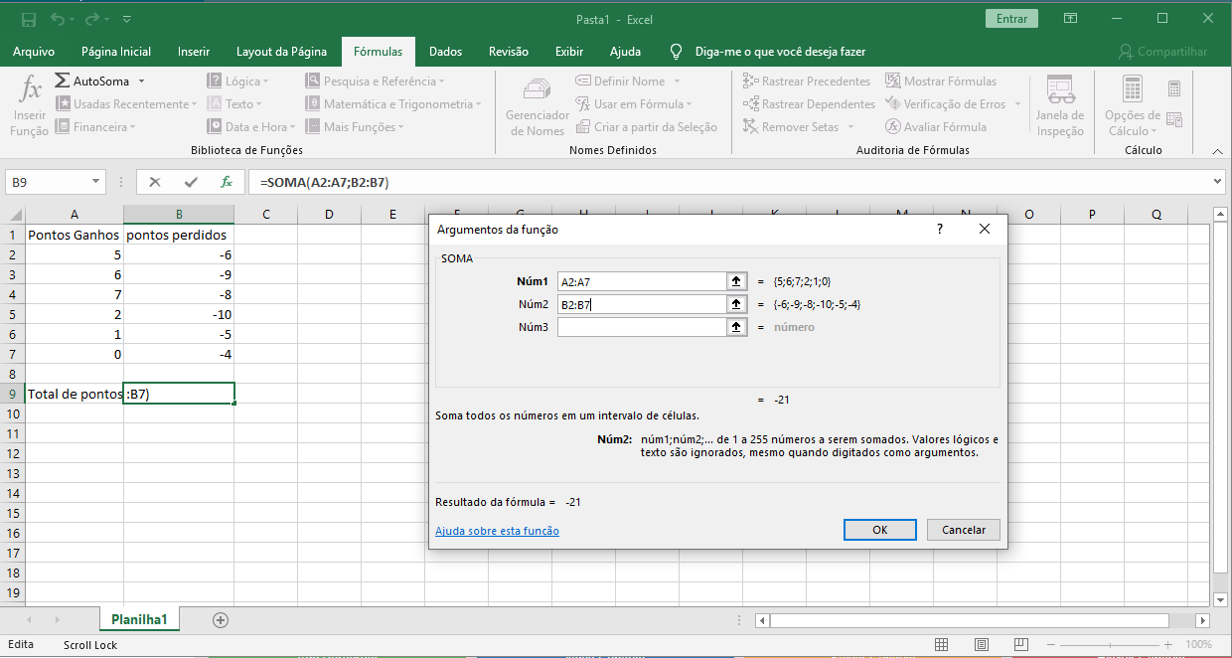
Task: Click the collapse-dialog arrow beside Núm1 field
Action: (736, 281)
